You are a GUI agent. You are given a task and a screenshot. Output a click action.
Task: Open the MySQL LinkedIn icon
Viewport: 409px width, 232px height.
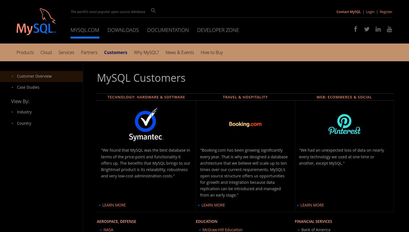(x=378, y=29)
